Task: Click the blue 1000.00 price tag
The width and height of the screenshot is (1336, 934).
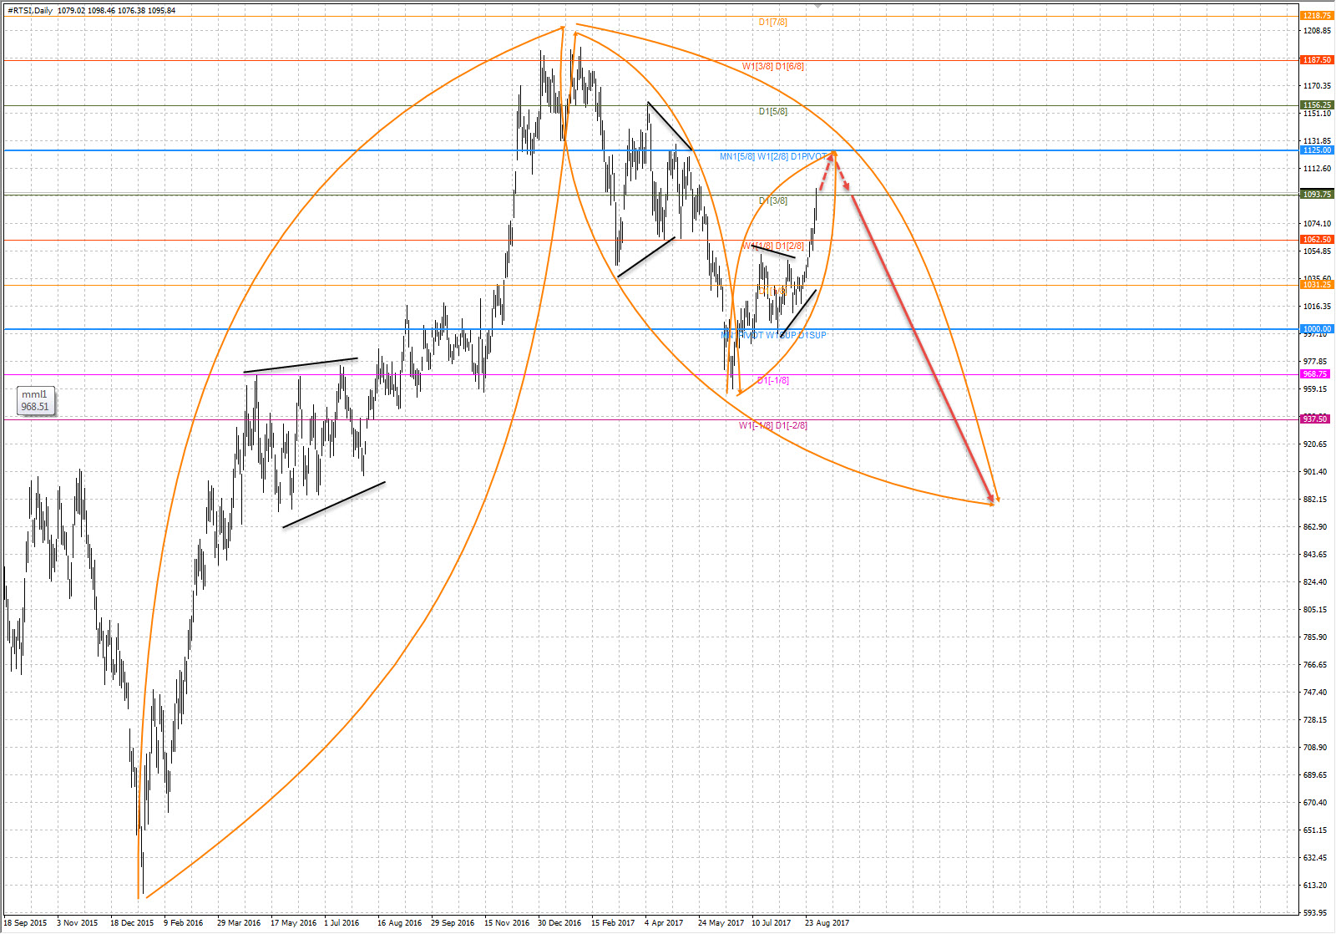Action: pyautogui.click(x=1317, y=329)
